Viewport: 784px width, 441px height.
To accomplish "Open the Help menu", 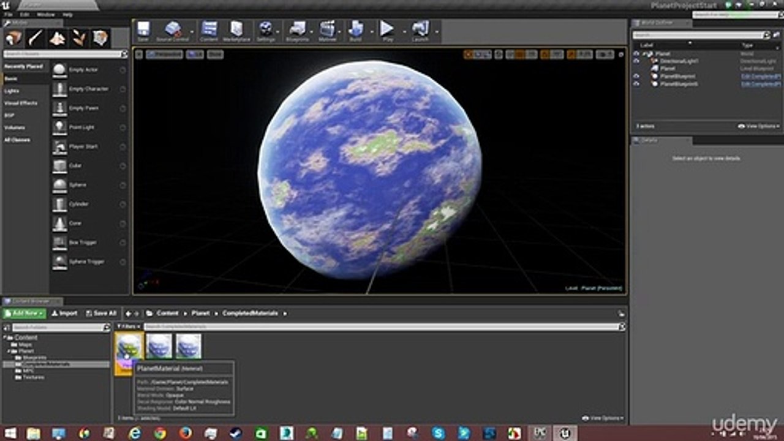I will coord(67,14).
